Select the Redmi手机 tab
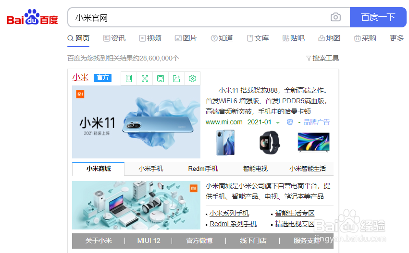The width and height of the screenshot is (409, 253). pyautogui.click(x=203, y=169)
